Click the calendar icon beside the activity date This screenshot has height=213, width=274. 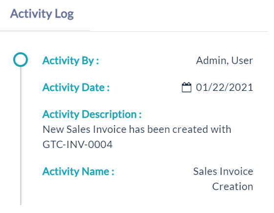point(187,87)
